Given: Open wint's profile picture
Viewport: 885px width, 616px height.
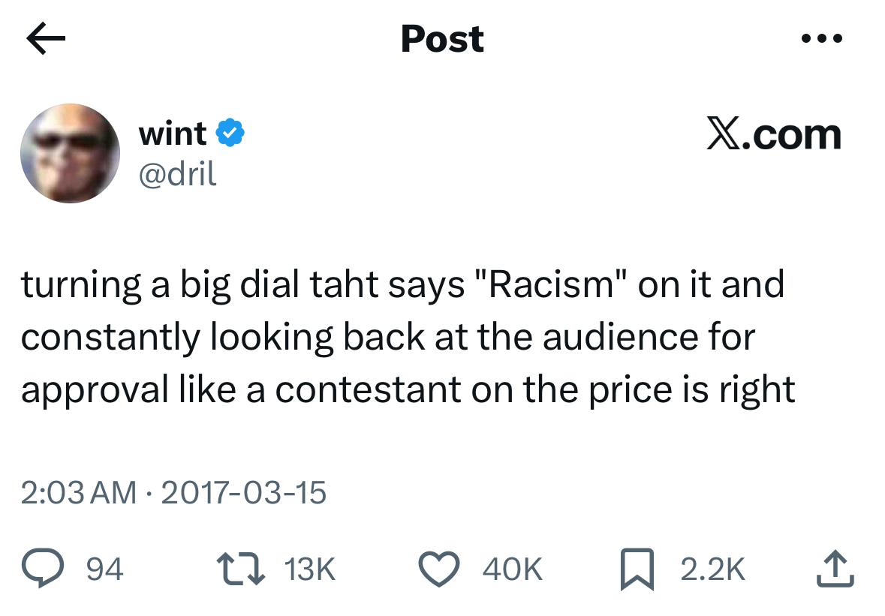Looking at the screenshot, I should click(70, 153).
